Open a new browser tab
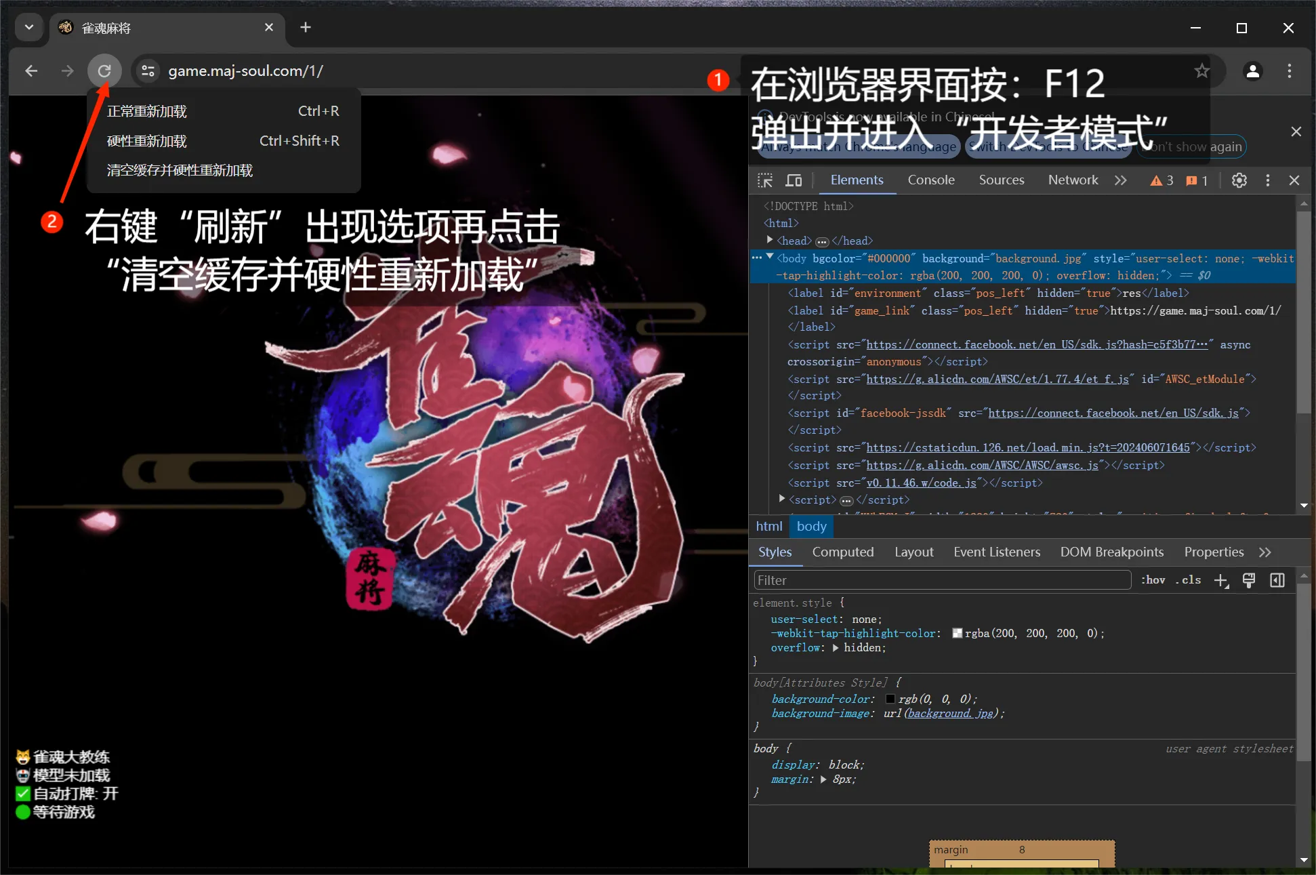The image size is (1316, 875). [x=306, y=27]
